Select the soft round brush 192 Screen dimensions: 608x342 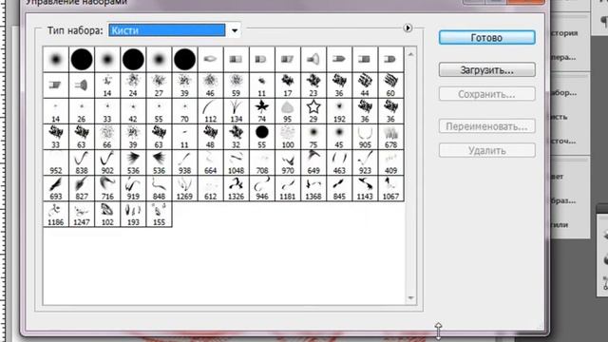(339, 111)
